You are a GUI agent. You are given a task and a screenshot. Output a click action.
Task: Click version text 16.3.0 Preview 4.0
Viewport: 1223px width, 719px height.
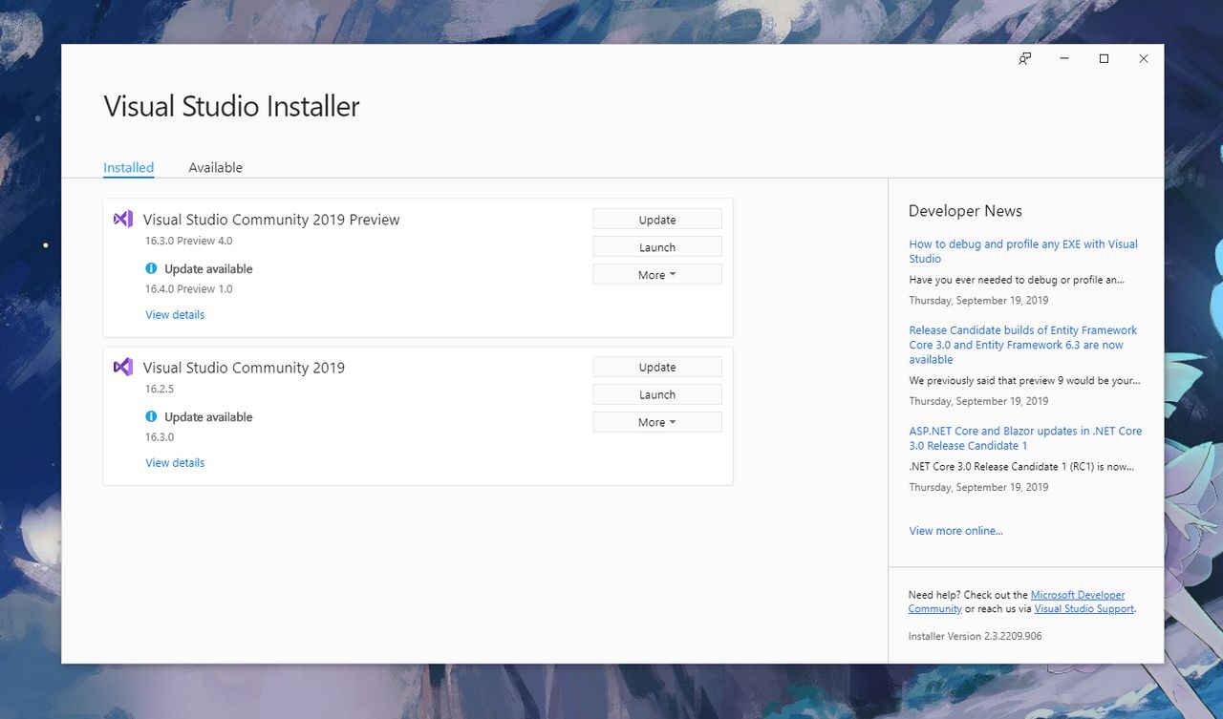coord(188,241)
